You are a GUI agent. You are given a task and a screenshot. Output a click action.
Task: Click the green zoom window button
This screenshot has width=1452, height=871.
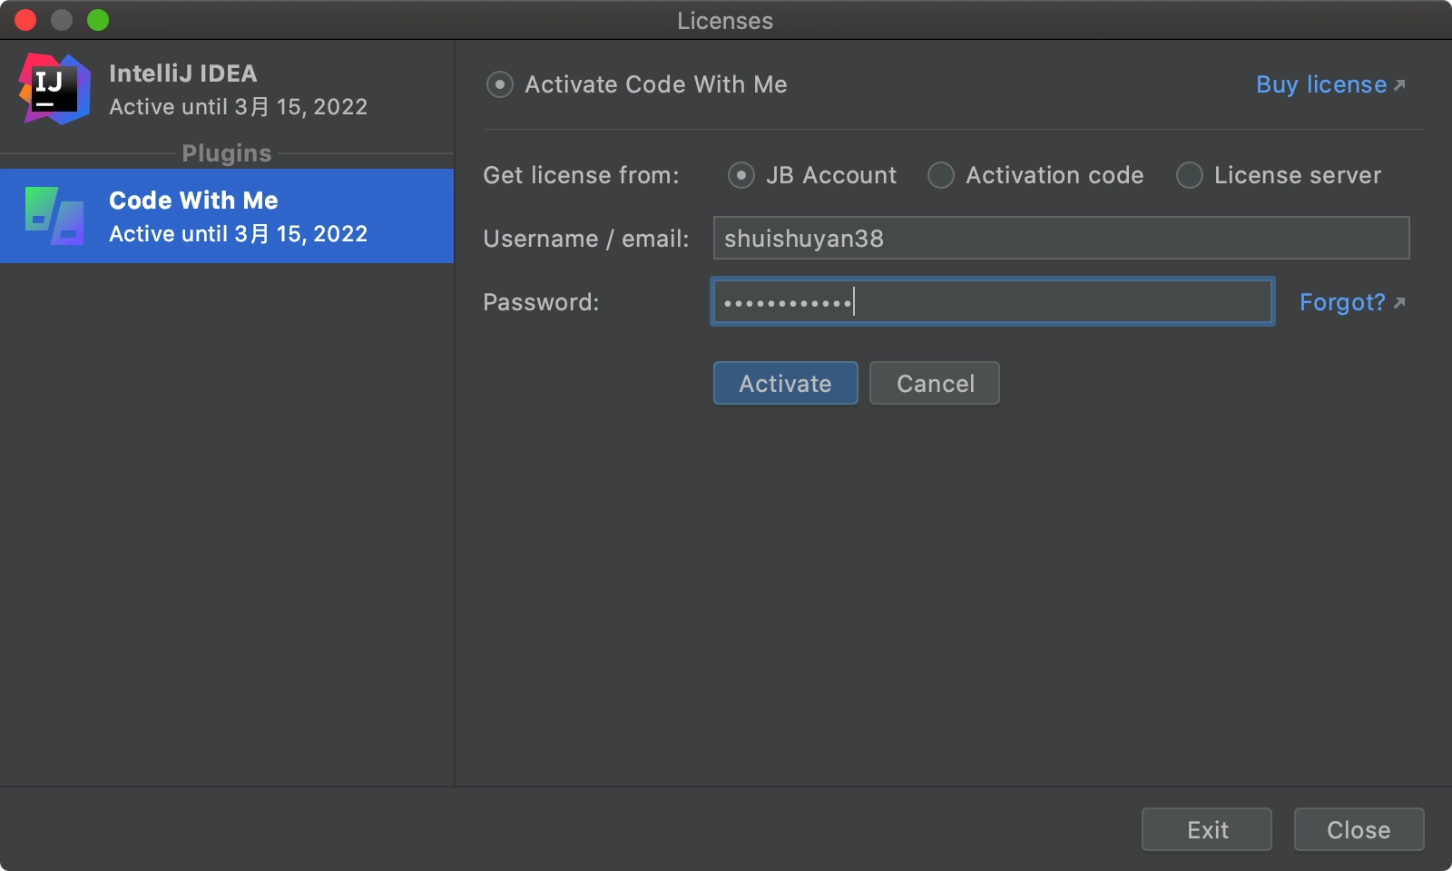tap(98, 20)
